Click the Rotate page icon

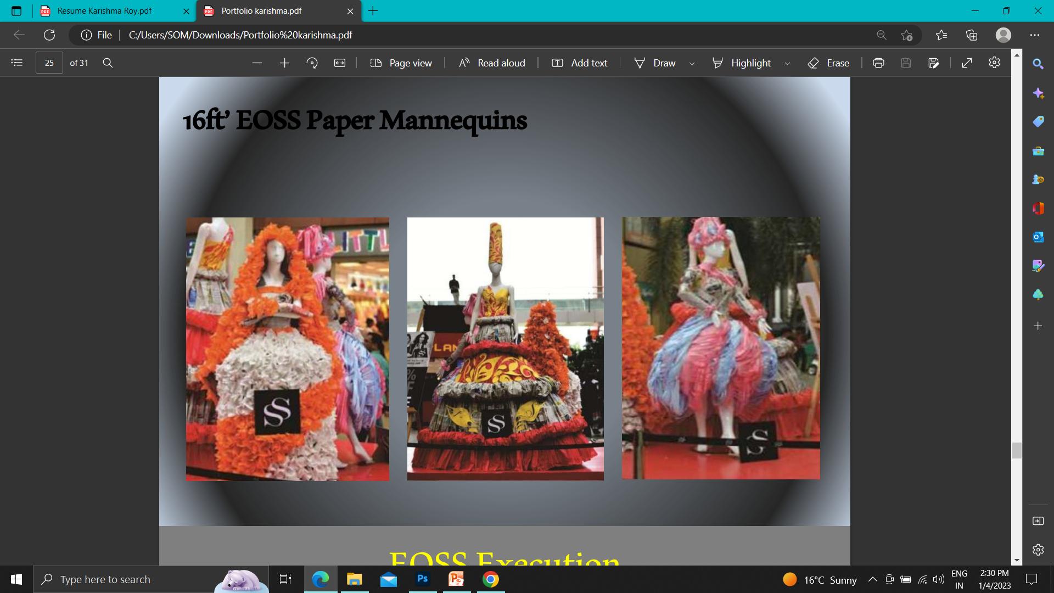(312, 63)
